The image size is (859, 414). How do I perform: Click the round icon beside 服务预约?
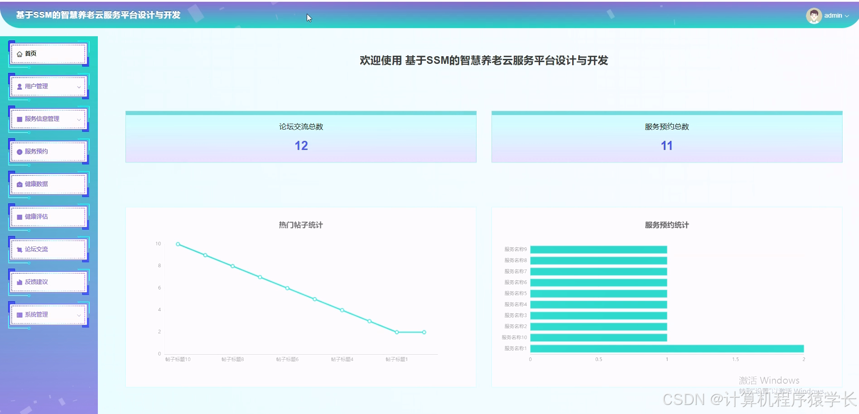coord(19,152)
